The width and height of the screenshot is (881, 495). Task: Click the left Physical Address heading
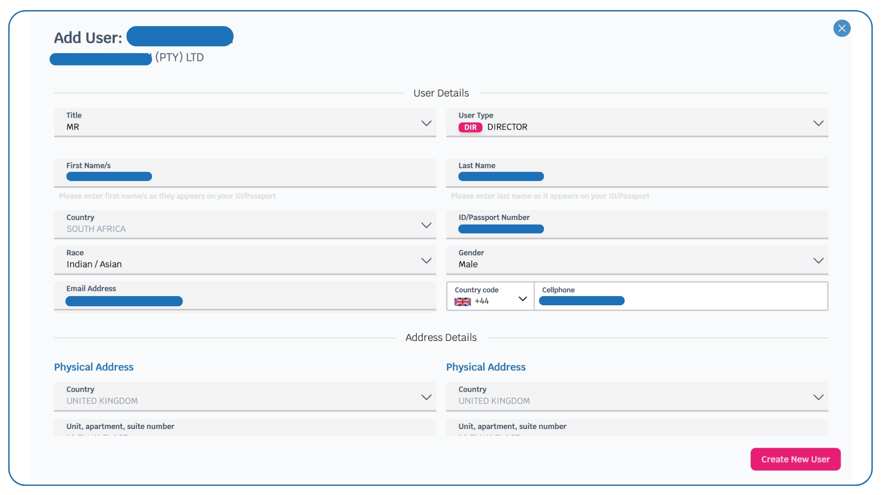click(94, 367)
